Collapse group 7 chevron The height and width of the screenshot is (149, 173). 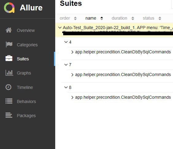point(66,65)
